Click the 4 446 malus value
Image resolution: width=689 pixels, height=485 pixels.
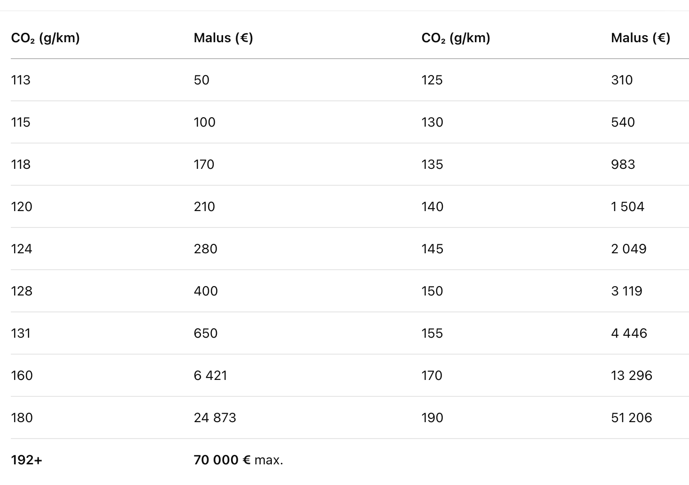(x=629, y=333)
